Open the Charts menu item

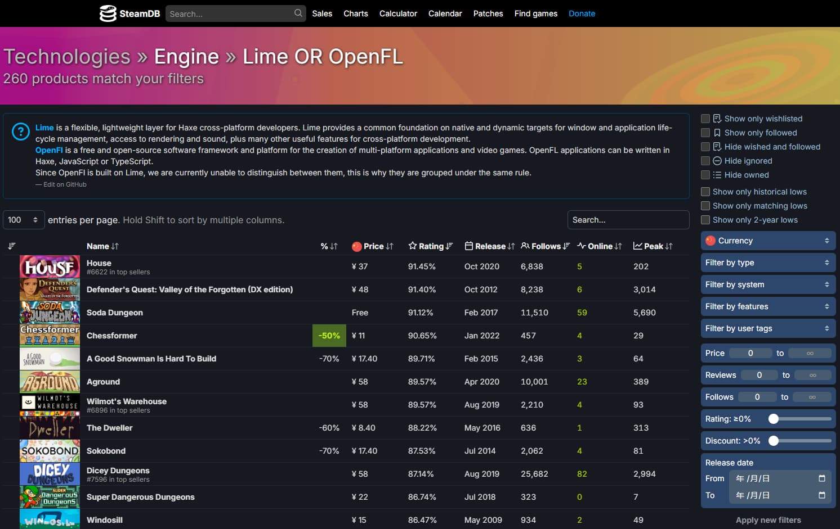point(355,13)
